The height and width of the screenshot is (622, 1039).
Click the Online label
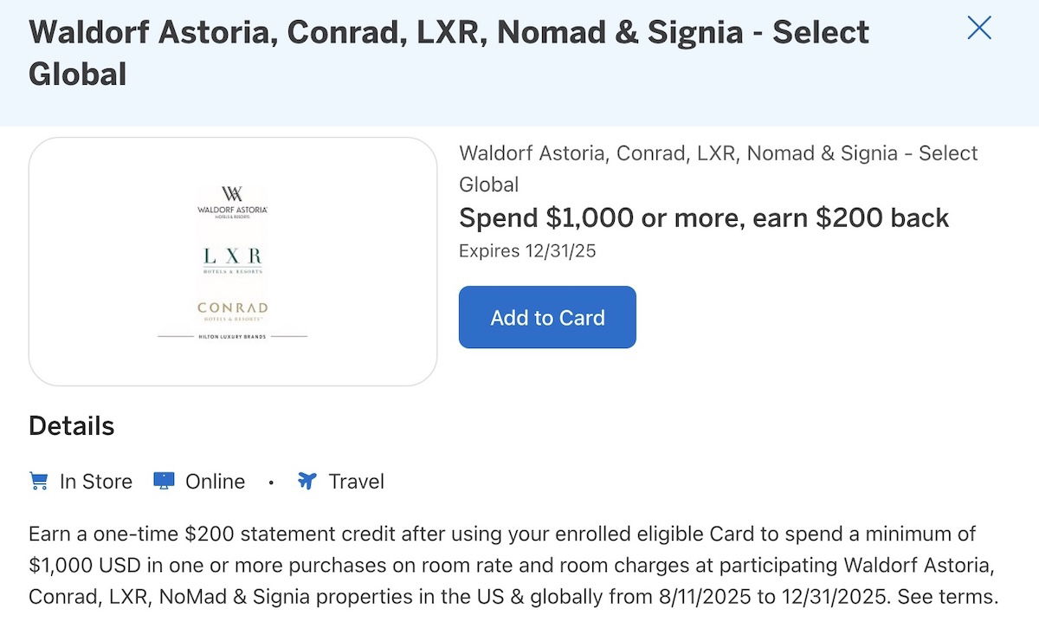[215, 482]
